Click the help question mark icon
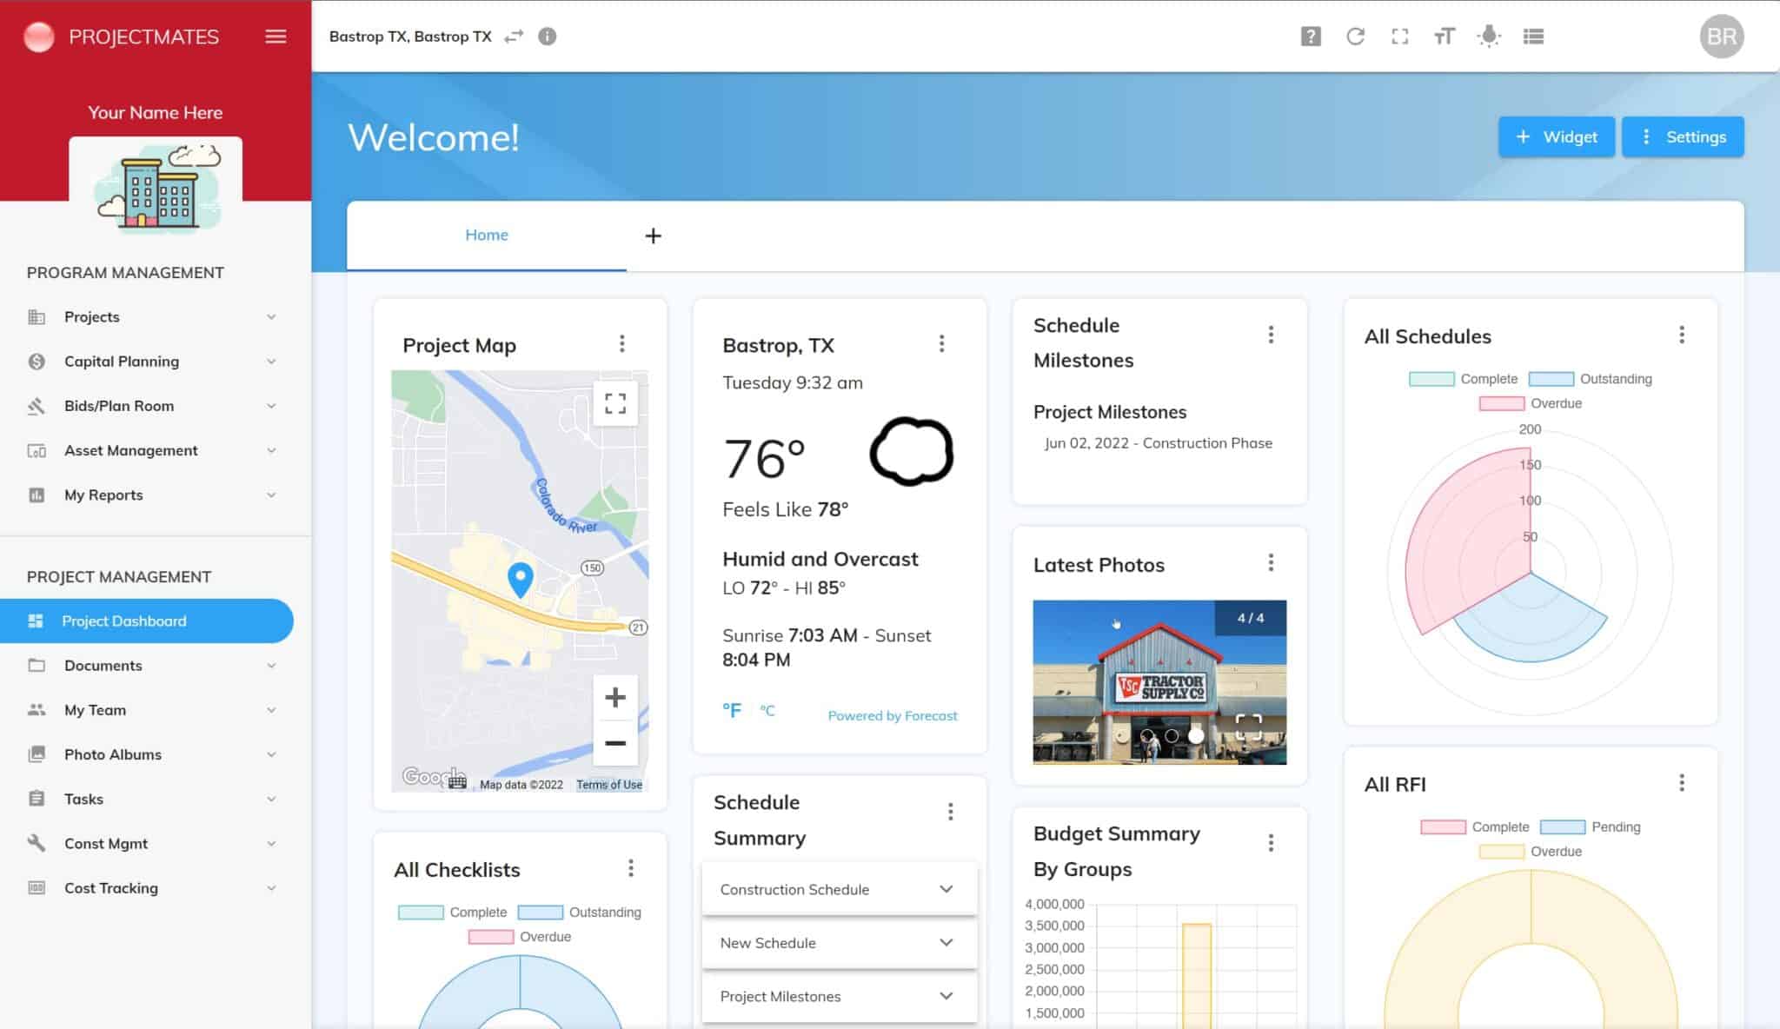Screen dimensions: 1780x1029 point(1311,37)
